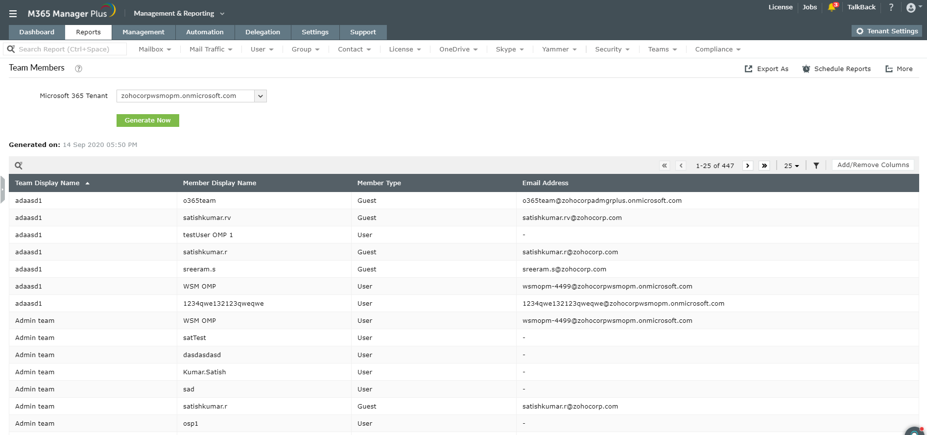Image resolution: width=927 pixels, height=435 pixels.
Task: Open the filter funnel icon
Action: (x=816, y=166)
